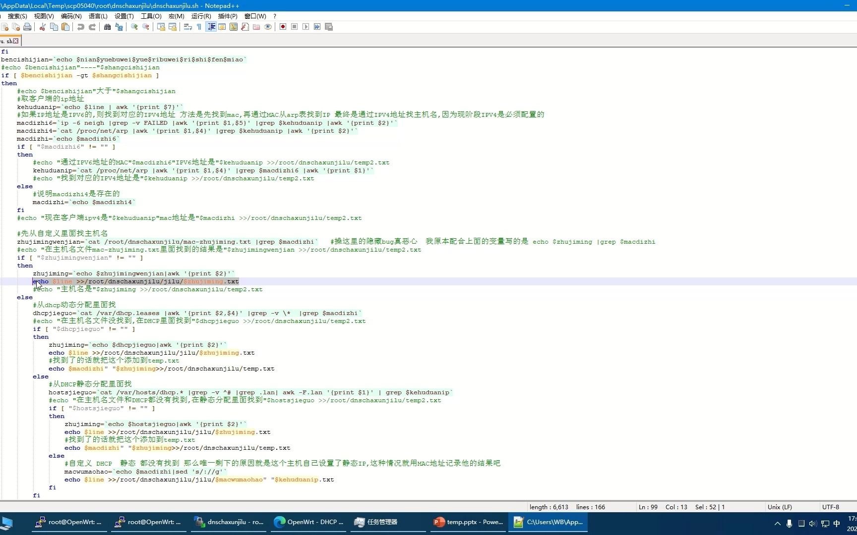
Task: Click the Redo arrow icon
Action: click(92, 27)
